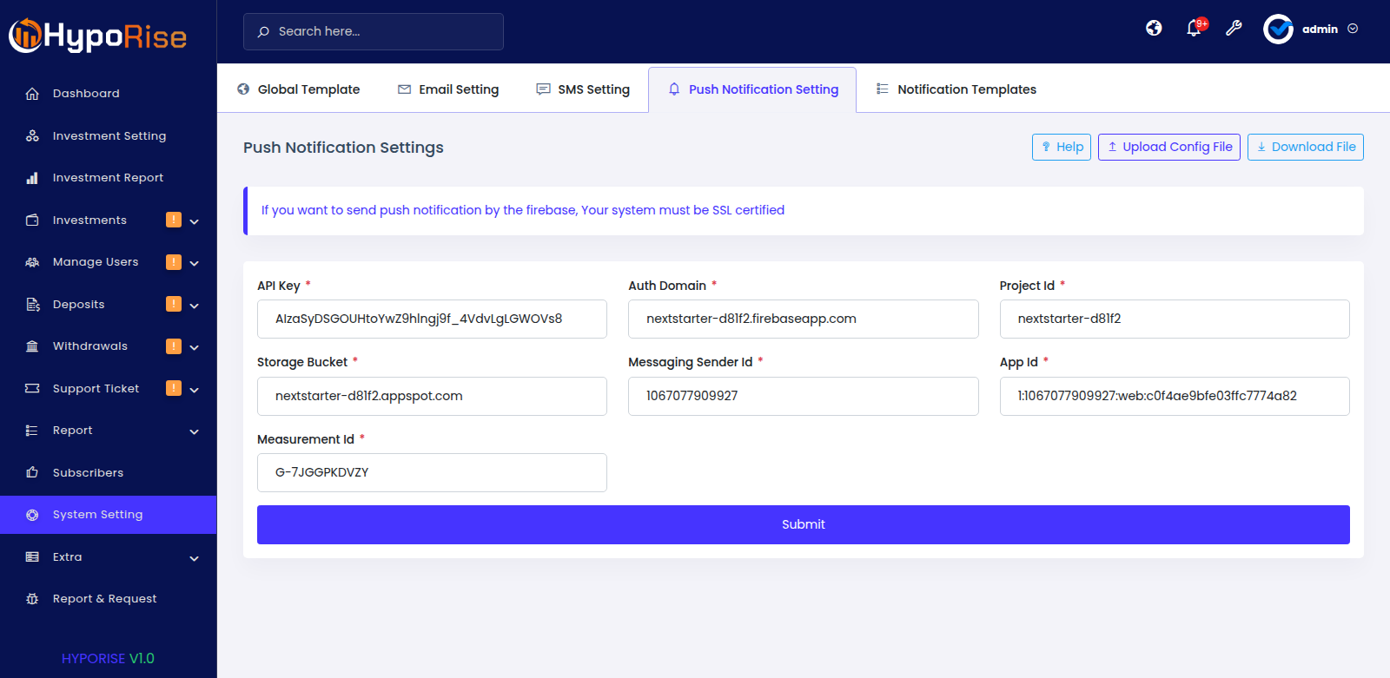The height and width of the screenshot is (678, 1390).
Task: Select Push Notification Setting tab
Action: (752, 89)
